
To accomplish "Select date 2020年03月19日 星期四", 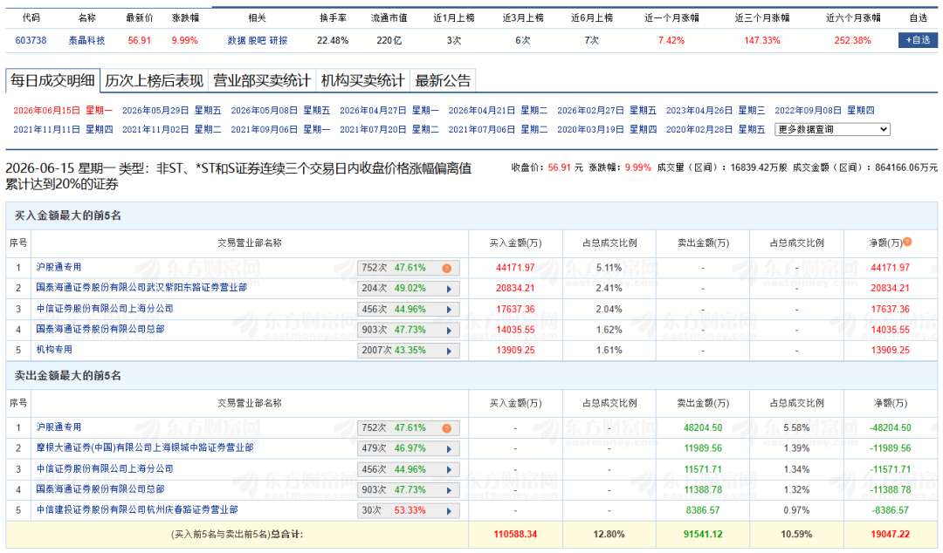I will coord(607,129).
